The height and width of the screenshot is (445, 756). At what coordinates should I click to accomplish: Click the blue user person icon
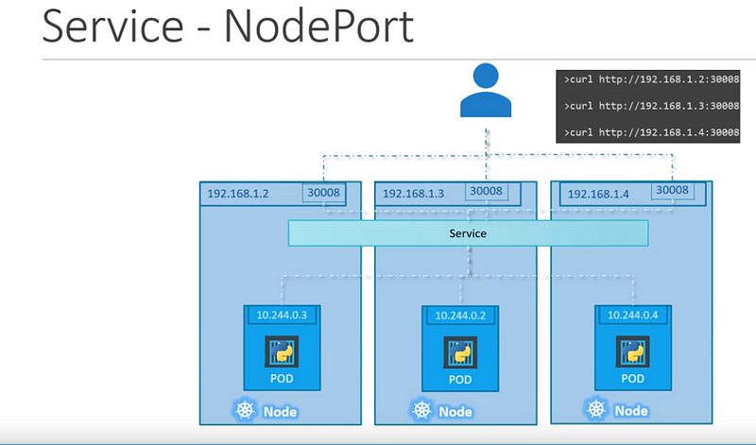click(486, 90)
